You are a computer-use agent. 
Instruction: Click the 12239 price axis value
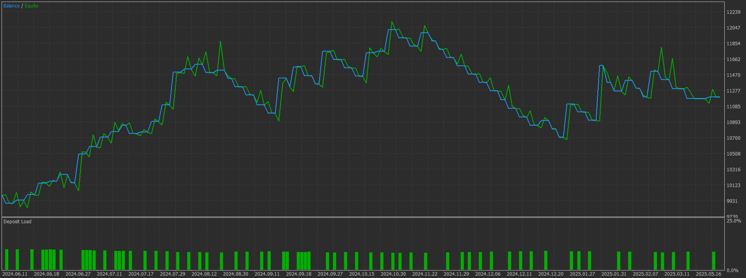point(733,12)
